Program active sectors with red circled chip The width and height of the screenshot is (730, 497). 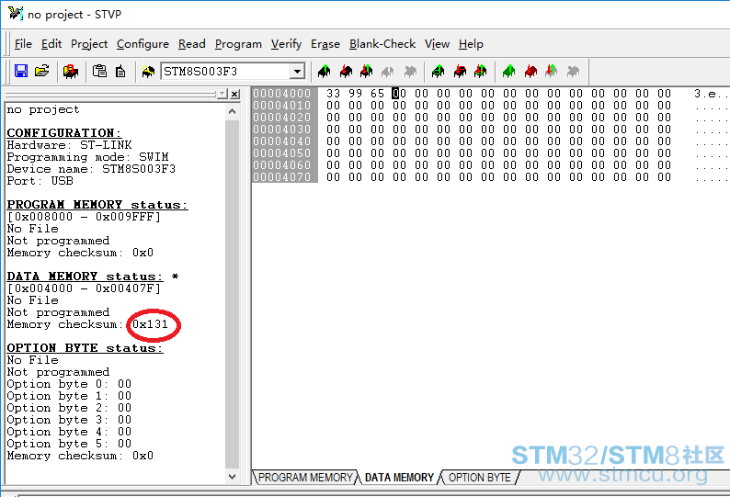(460, 72)
